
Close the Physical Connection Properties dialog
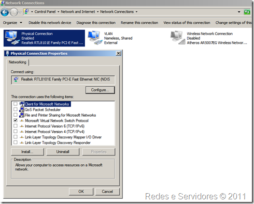pyautogui.click(x=118, y=53)
